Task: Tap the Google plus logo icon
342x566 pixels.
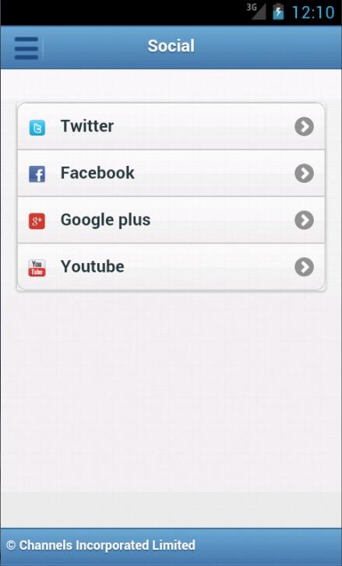Action: pos(37,221)
